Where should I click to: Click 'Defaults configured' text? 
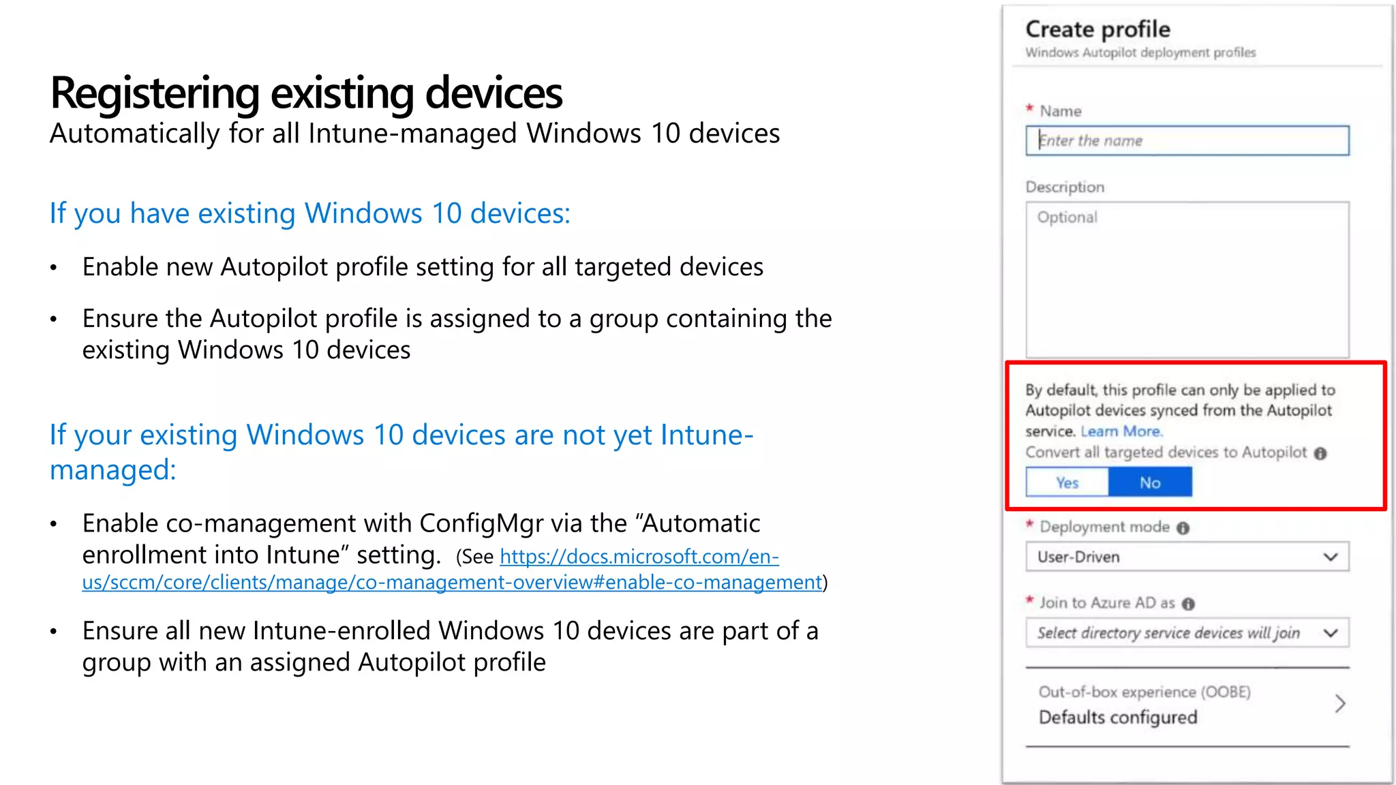point(1118,718)
